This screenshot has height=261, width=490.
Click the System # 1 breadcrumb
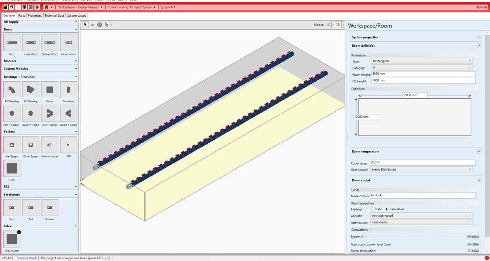167,7
